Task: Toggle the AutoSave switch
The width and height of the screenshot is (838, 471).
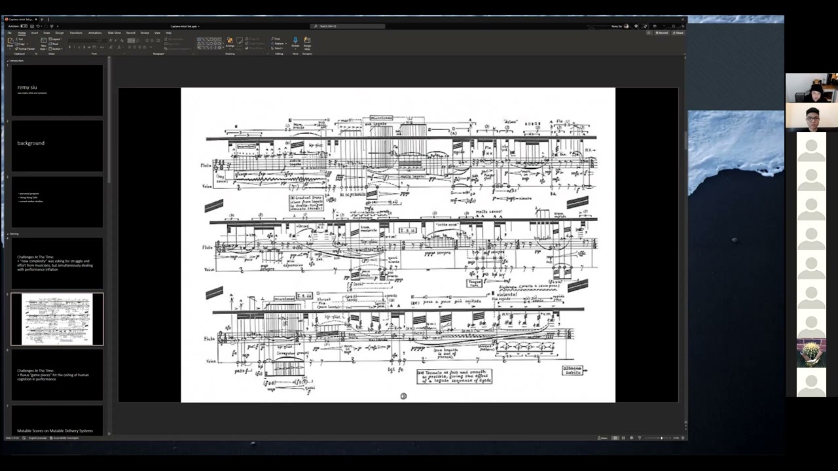Action: [x=24, y=26]
